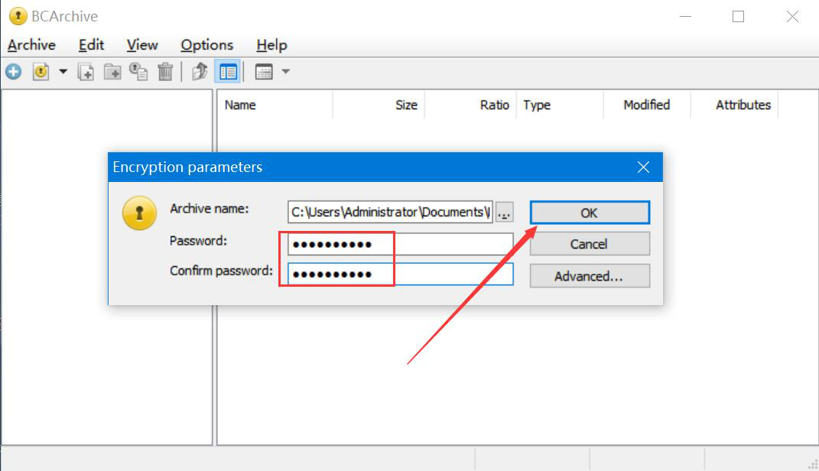Open the View menu
The width and height of the screenshot is (819, 471).
[142, 45]
